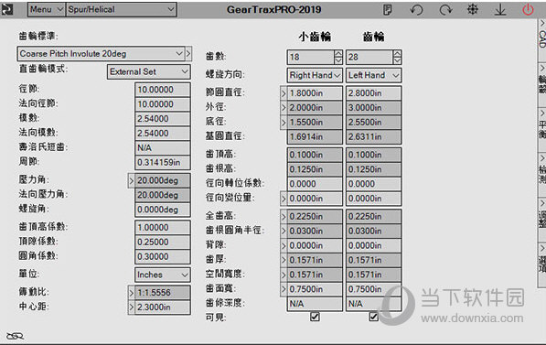Open the Right Hand helix direction dropdown
The image size is (546, 345).
point(315,75)
